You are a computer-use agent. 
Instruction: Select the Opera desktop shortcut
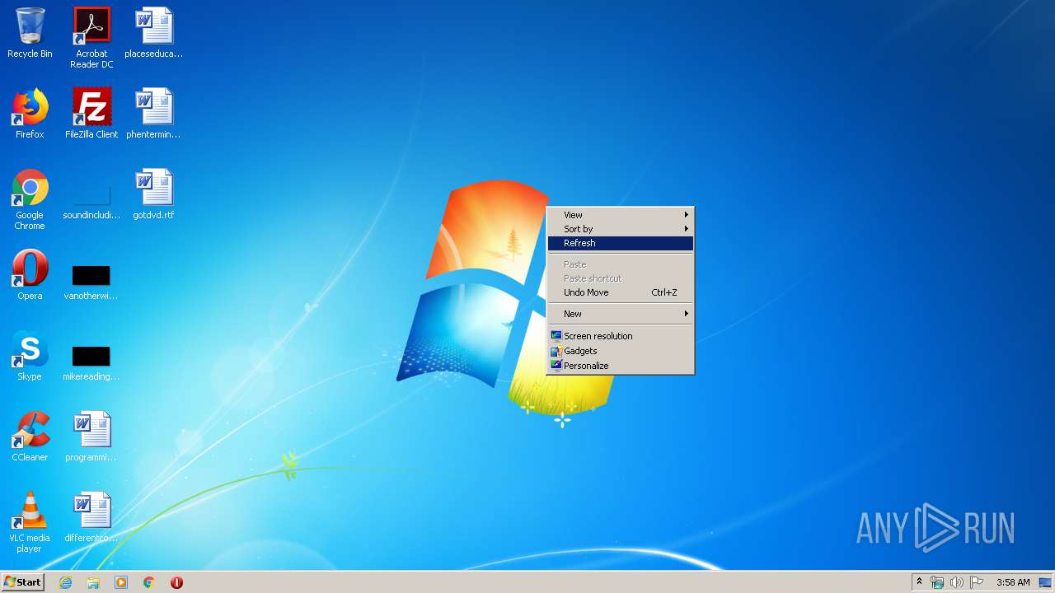30,275
